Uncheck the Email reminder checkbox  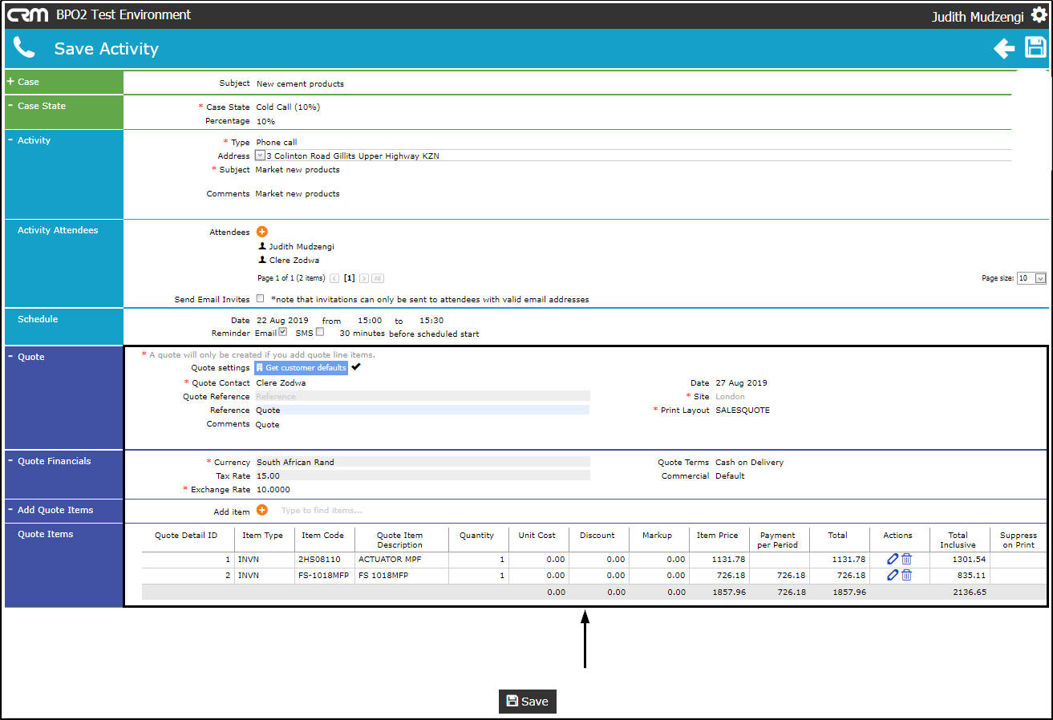(282, 332)
